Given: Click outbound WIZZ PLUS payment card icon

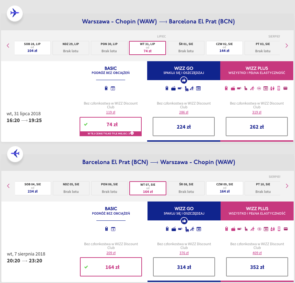Looking at the screenshot, I should 285,88.
